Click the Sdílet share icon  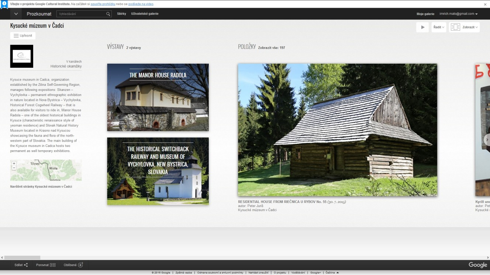pos(26,265)
